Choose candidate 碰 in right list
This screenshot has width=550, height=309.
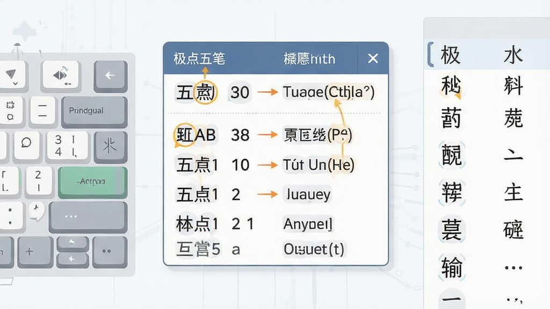point(513,230)
